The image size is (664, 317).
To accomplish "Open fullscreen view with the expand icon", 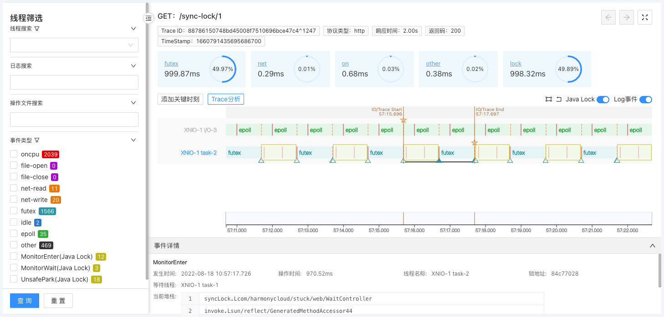I will [x=645, y=17].
